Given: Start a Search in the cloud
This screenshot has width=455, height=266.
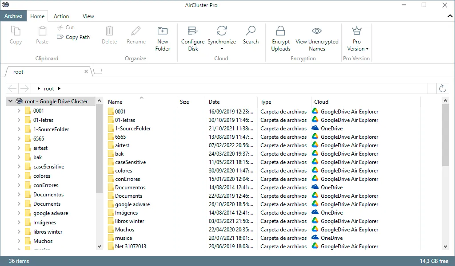Looking at the screenshot, I should [251, 35].
